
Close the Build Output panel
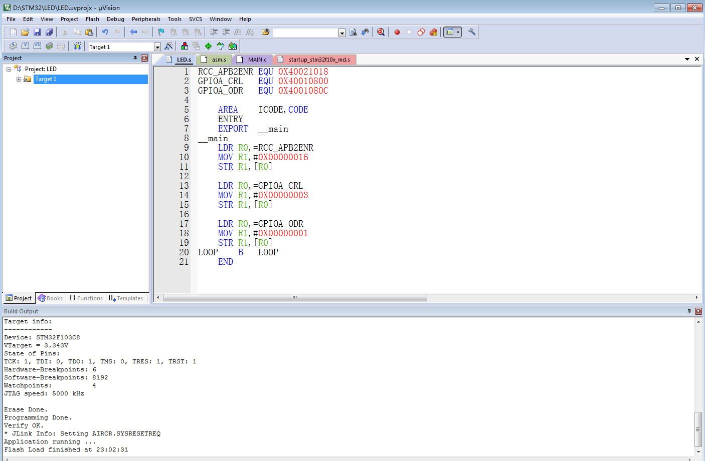698,311
